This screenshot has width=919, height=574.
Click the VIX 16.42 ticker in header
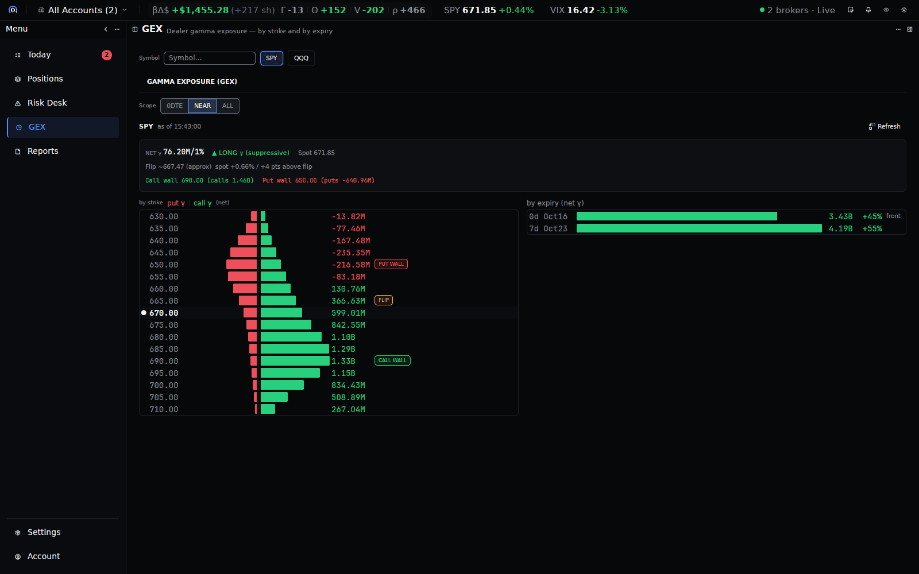[589, 10]
